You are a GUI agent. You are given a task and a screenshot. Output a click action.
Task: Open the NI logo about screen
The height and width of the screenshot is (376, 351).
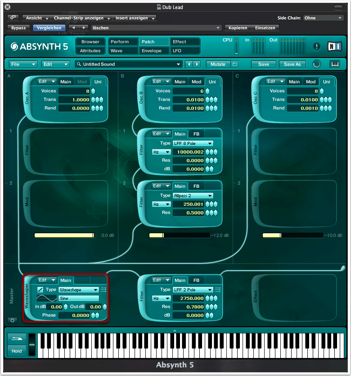[x=334, y=46]
